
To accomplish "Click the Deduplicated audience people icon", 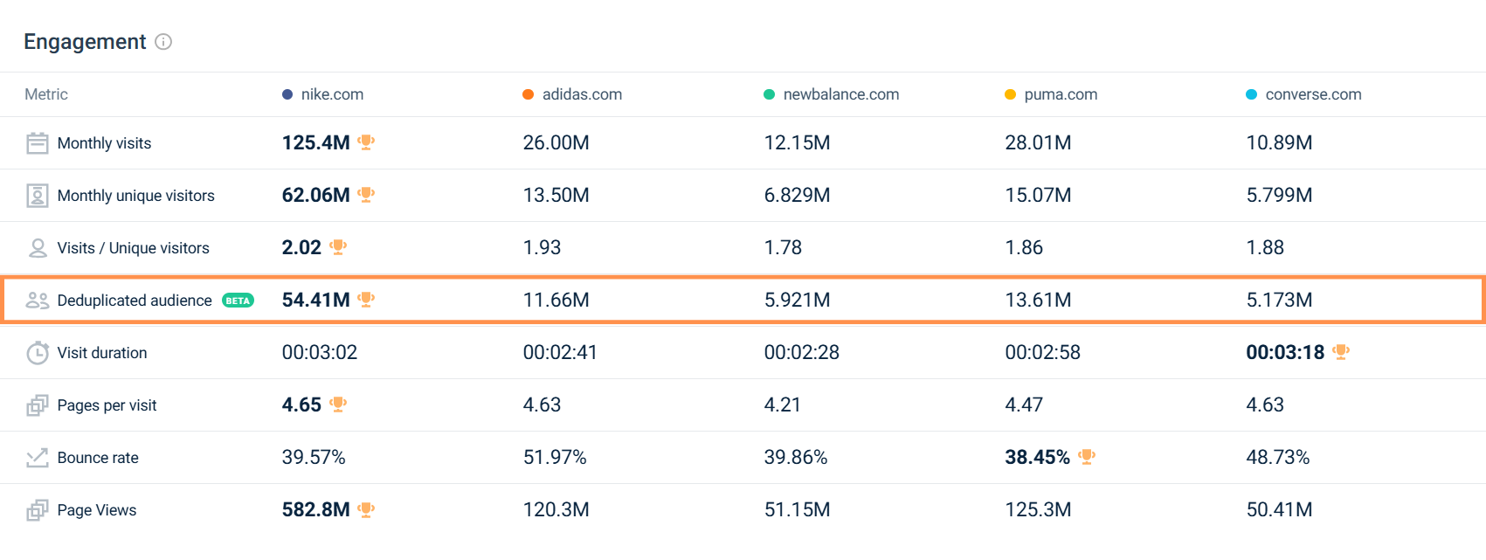I will tap(38, 301).
